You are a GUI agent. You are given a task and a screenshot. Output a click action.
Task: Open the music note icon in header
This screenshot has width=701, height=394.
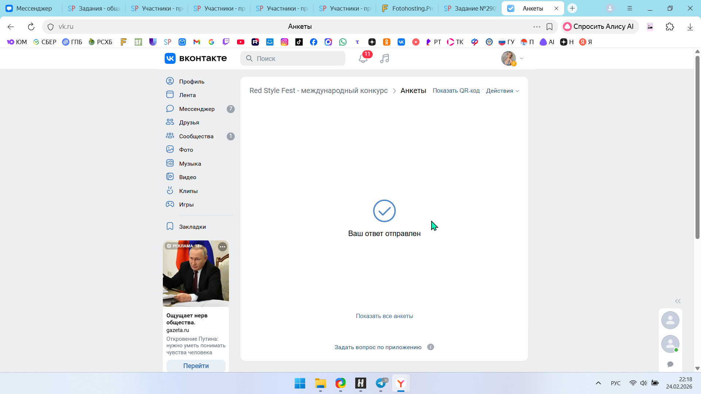(x=384, y=58)
